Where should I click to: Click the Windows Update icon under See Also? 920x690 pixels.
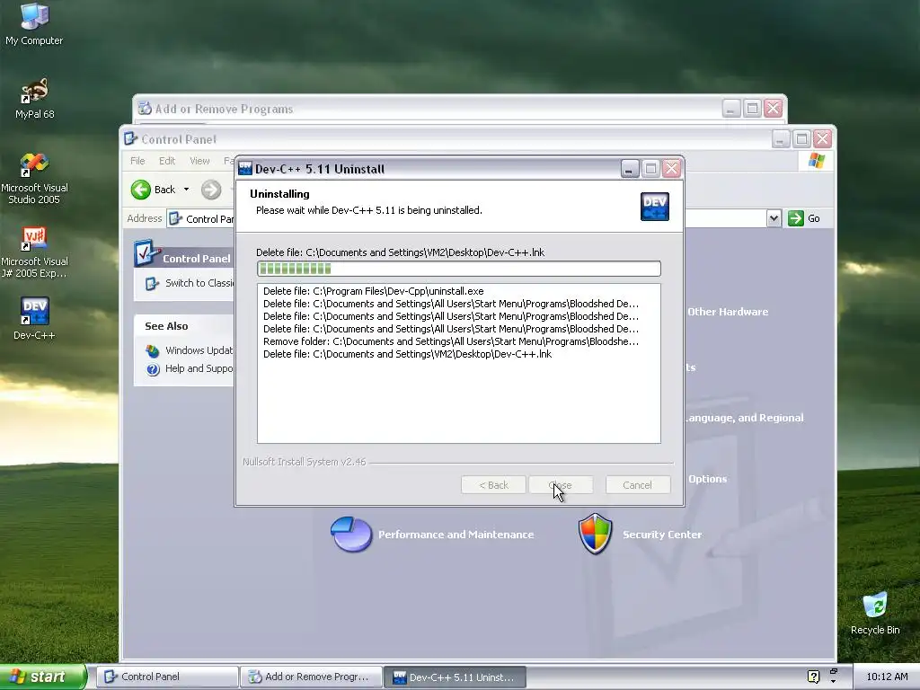point(153,351)
